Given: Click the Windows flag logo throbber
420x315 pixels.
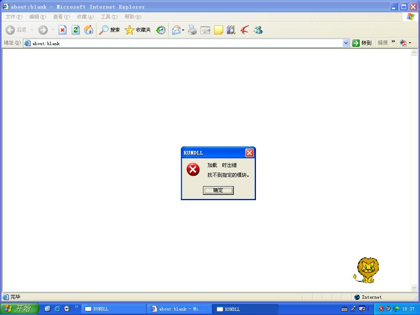Looking at the screenshot, I should [x=410, y=17].
